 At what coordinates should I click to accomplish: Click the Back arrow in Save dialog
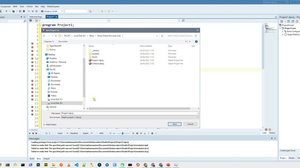(45, 36)
